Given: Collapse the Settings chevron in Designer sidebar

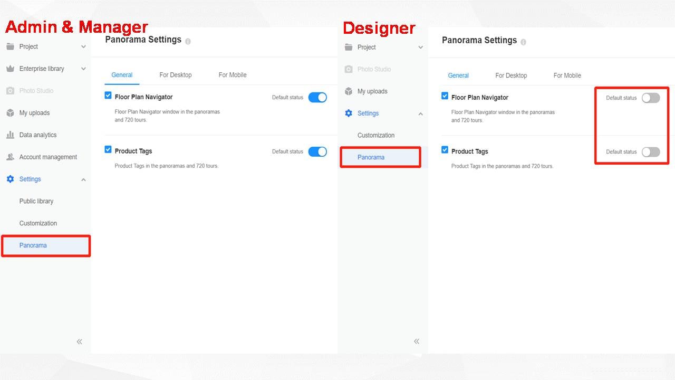Looking at the screenshot, I should (420, 113).
